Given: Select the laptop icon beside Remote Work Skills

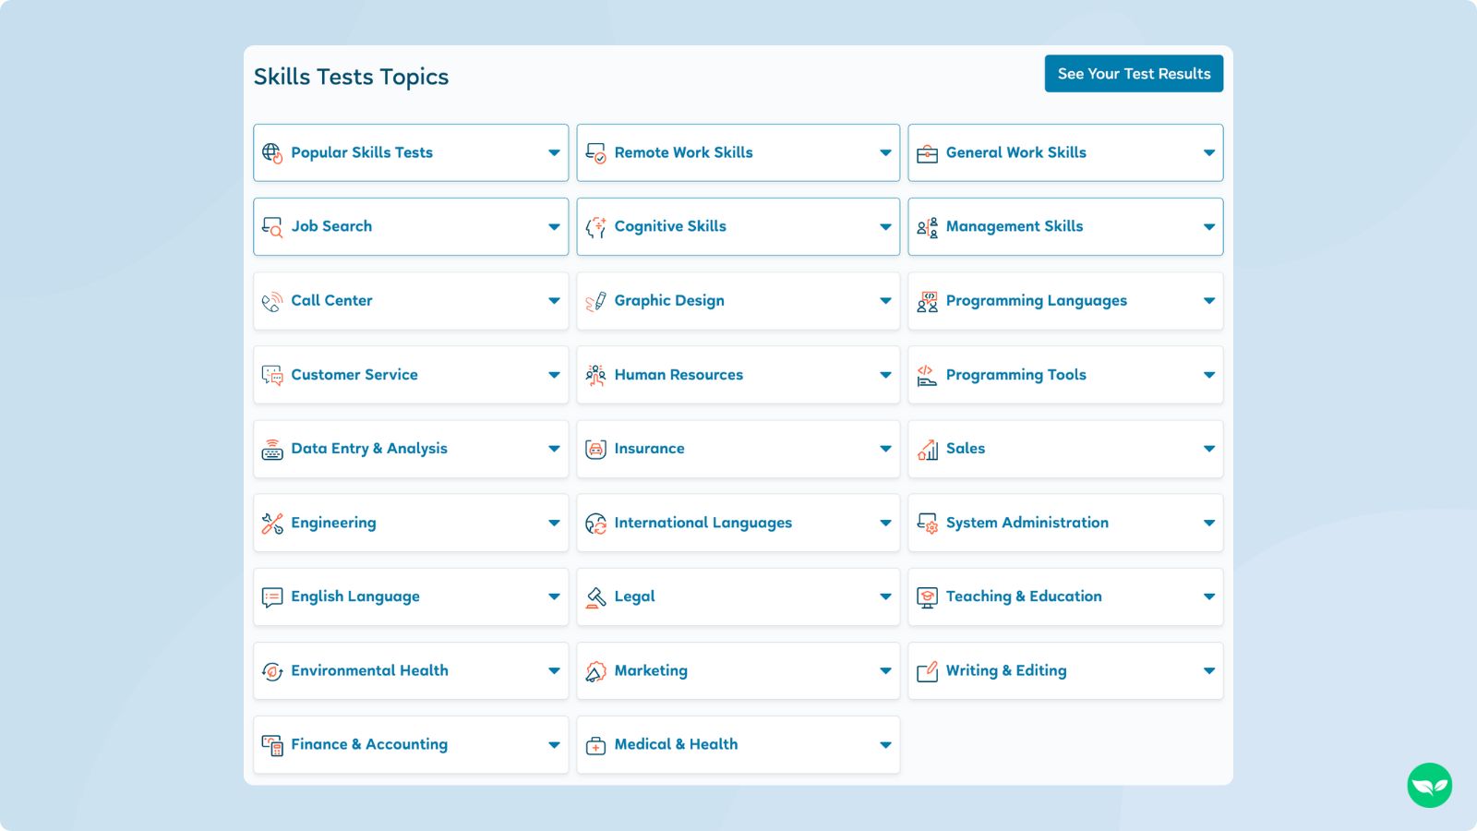Looking at the screenshot, I should pyautogui.click(x=596, y=152).
